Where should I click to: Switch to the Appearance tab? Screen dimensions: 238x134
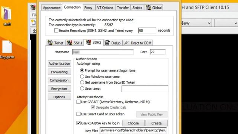tap(52, 7)
